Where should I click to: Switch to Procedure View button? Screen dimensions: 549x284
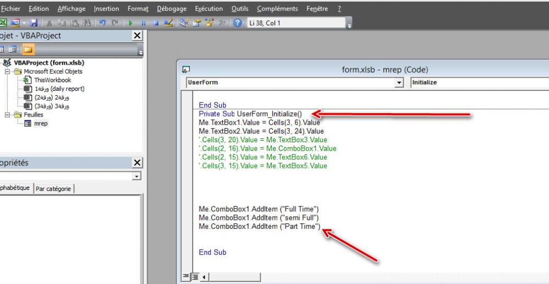click(186, 277)
